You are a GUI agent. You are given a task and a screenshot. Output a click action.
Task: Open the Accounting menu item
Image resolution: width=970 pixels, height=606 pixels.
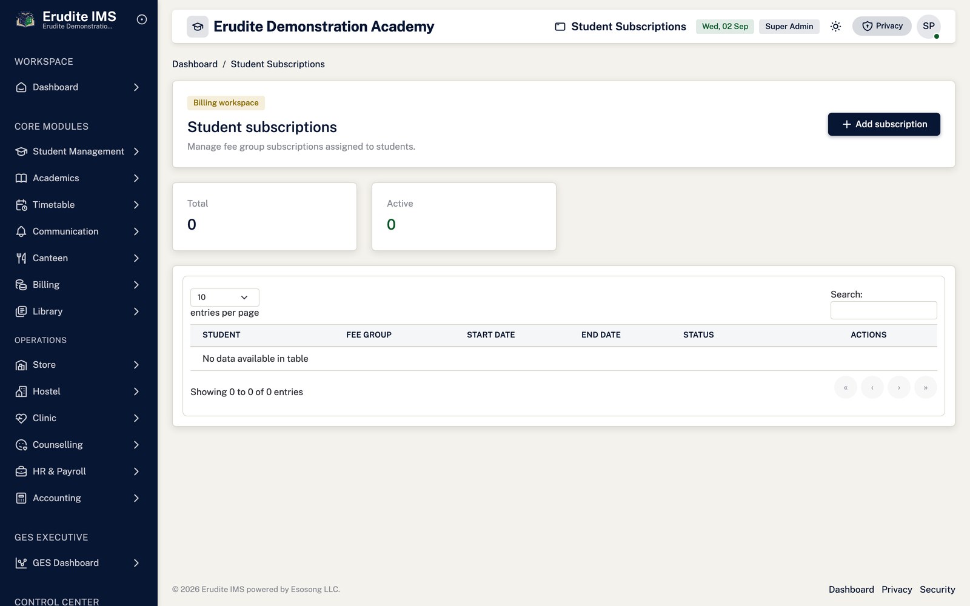(79, 498)
